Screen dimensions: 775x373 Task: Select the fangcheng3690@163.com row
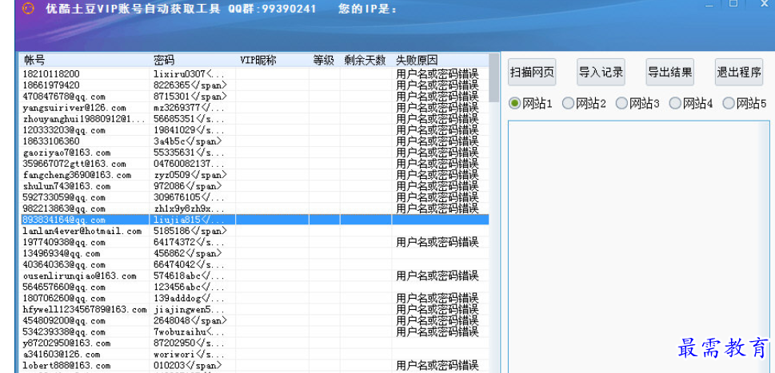[254, 175]
